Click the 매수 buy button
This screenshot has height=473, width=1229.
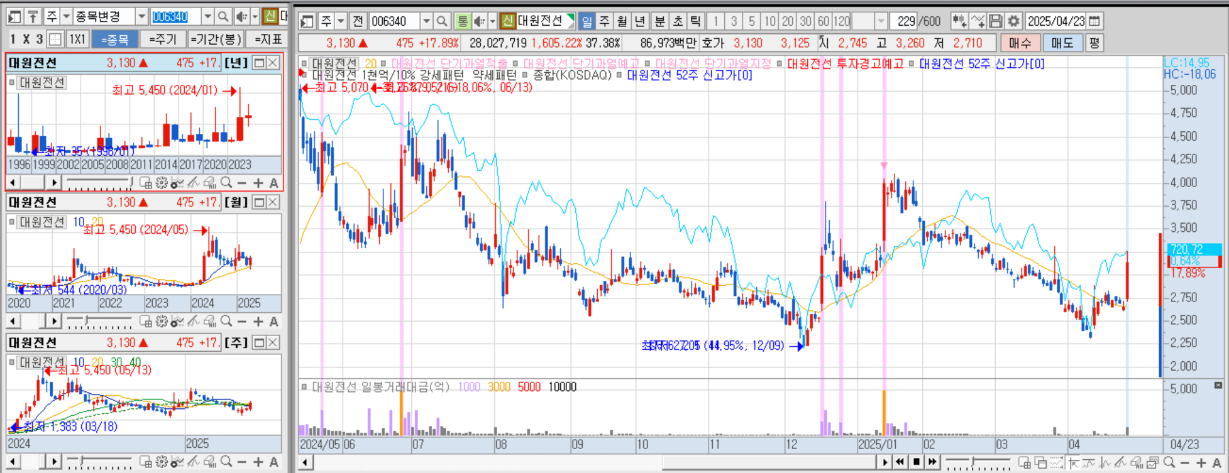1020,43
